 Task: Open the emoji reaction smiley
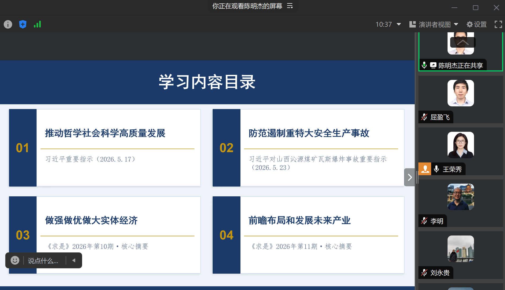(x=15, y=260)
